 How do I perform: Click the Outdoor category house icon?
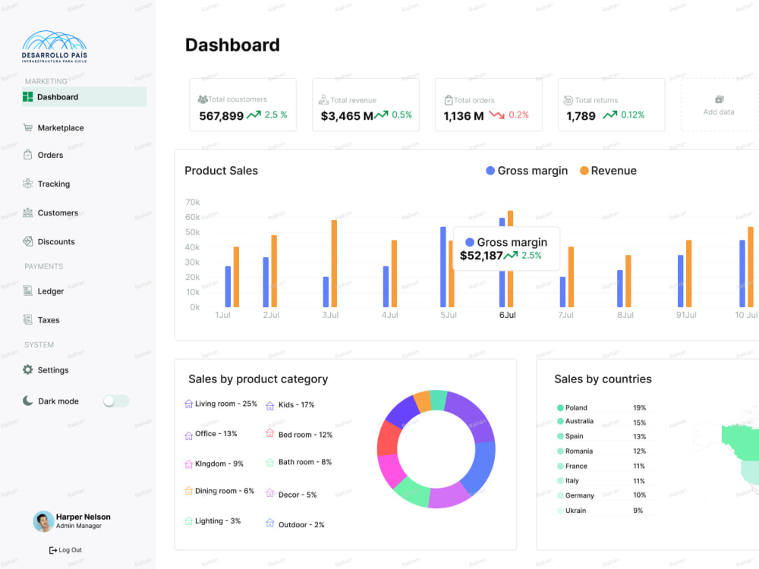coord(270,523)
